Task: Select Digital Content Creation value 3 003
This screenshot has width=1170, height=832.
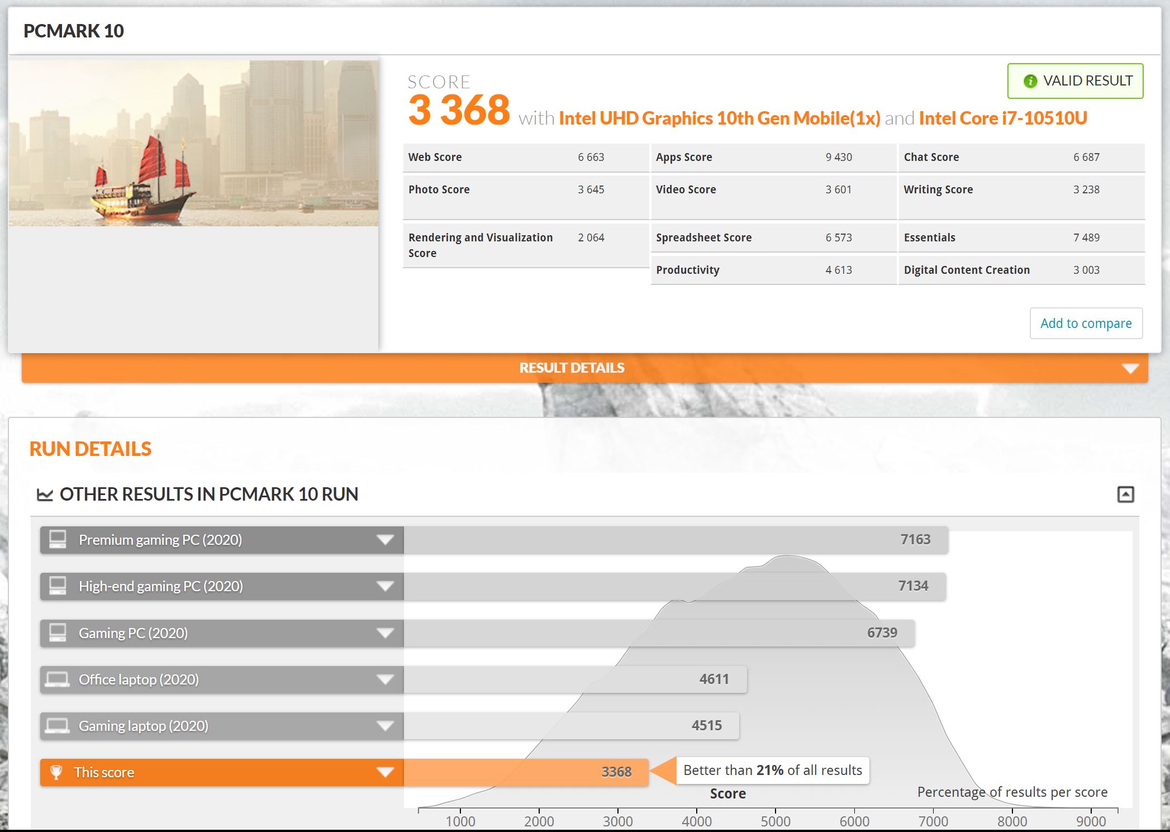Action: [1086, 270]
